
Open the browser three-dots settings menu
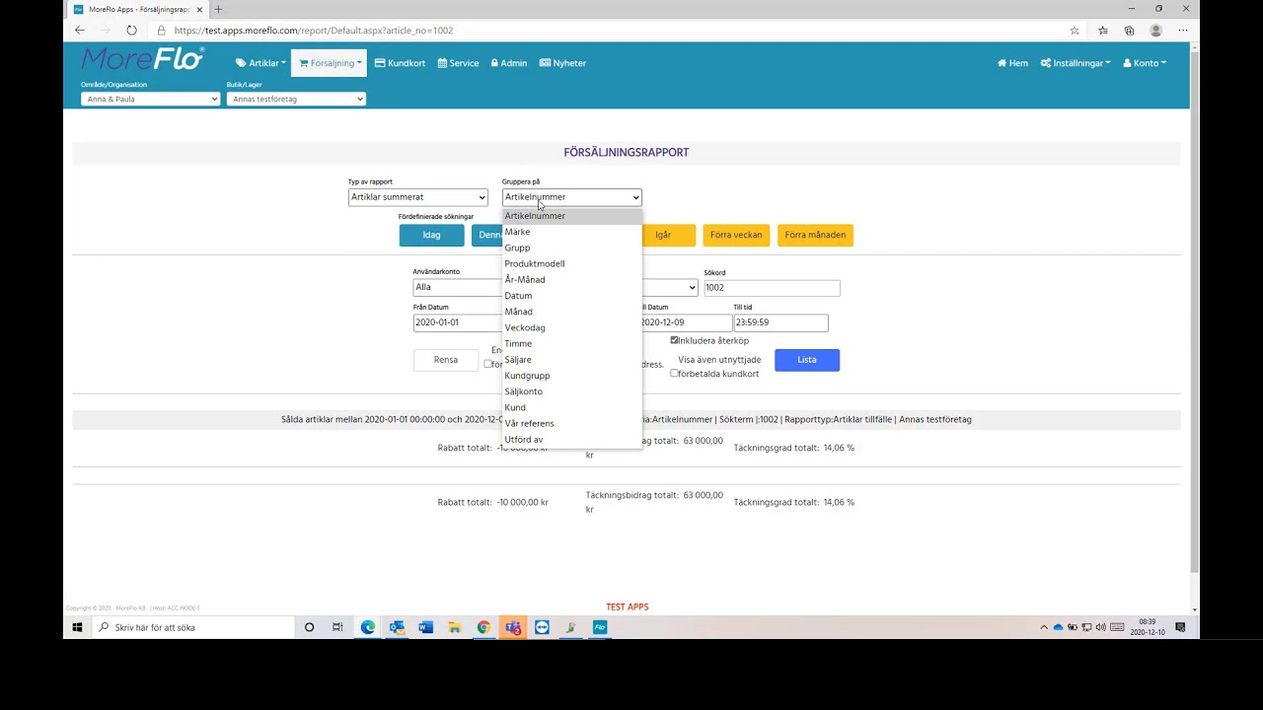click(x=1183, y=31)
